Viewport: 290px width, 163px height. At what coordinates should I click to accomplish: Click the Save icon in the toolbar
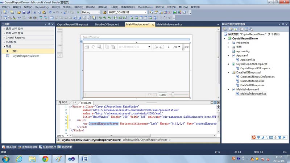click(x=24, y=12)
